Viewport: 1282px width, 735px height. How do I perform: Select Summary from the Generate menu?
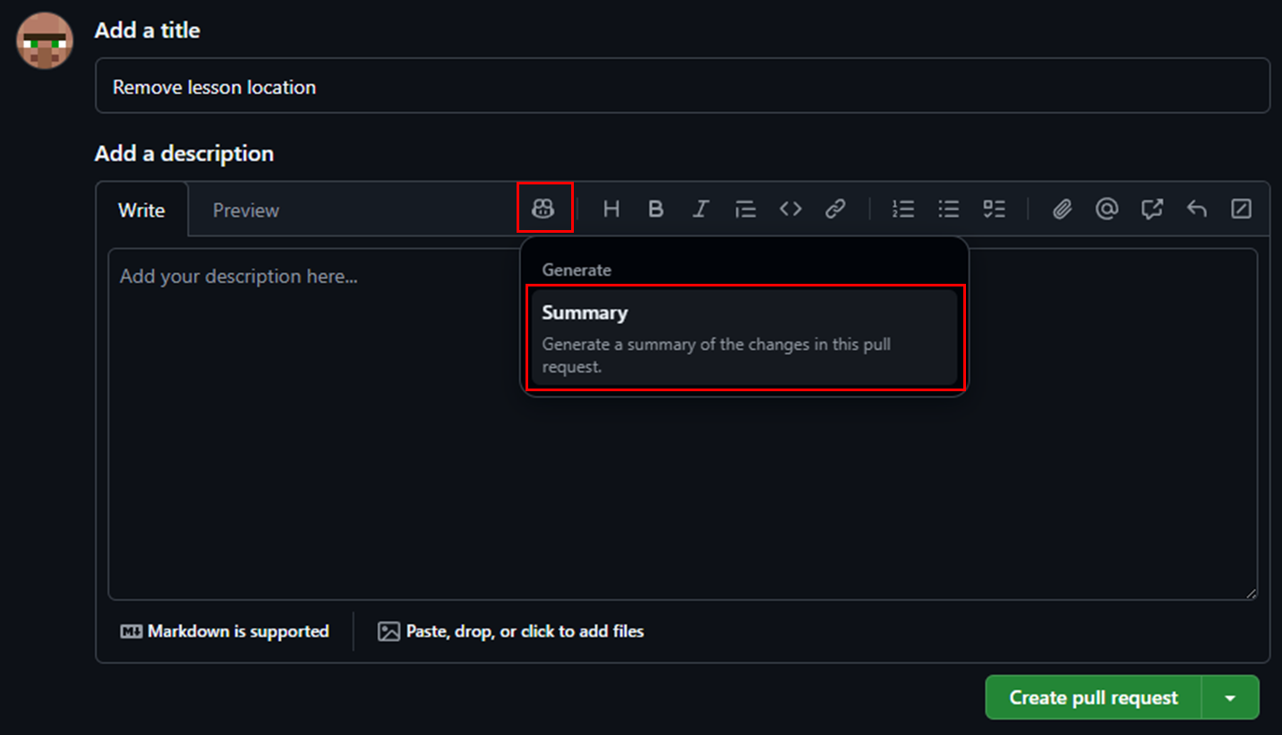(744, 338)
